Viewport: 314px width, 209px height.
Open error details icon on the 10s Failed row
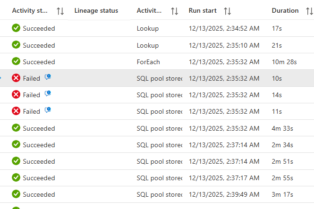pos(48,78)
